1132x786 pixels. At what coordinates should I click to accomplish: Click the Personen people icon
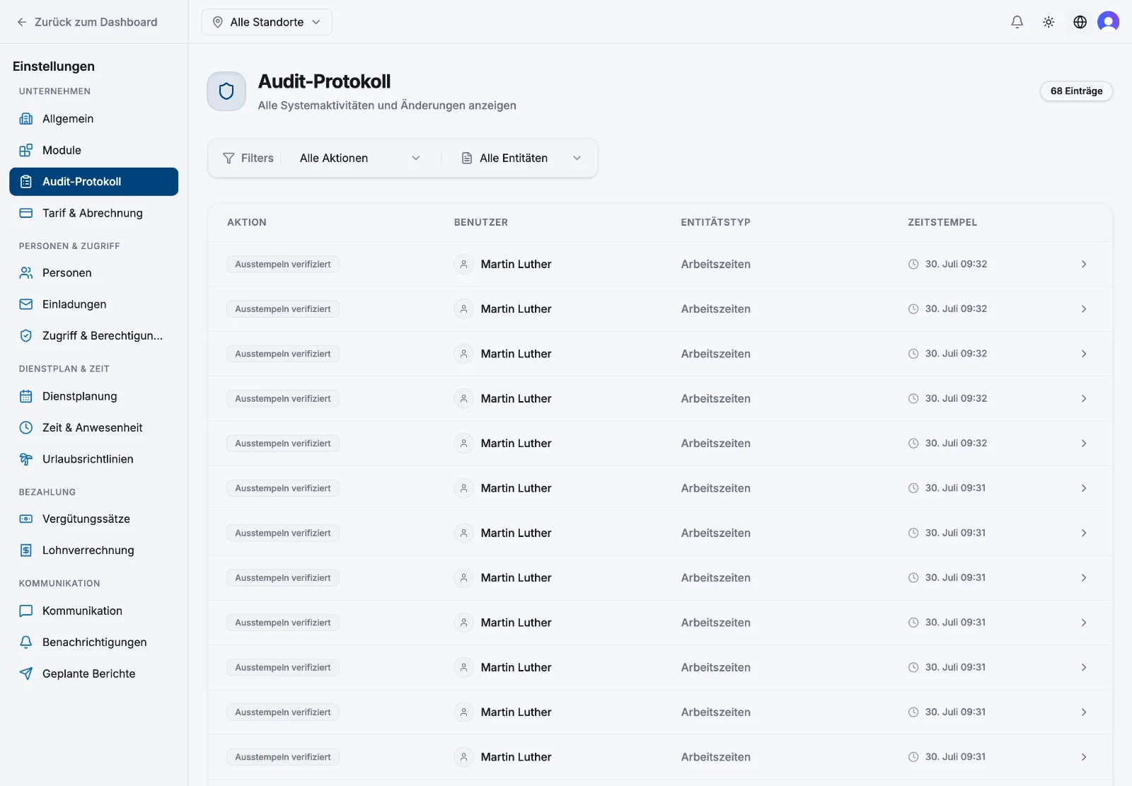point(26,272)
